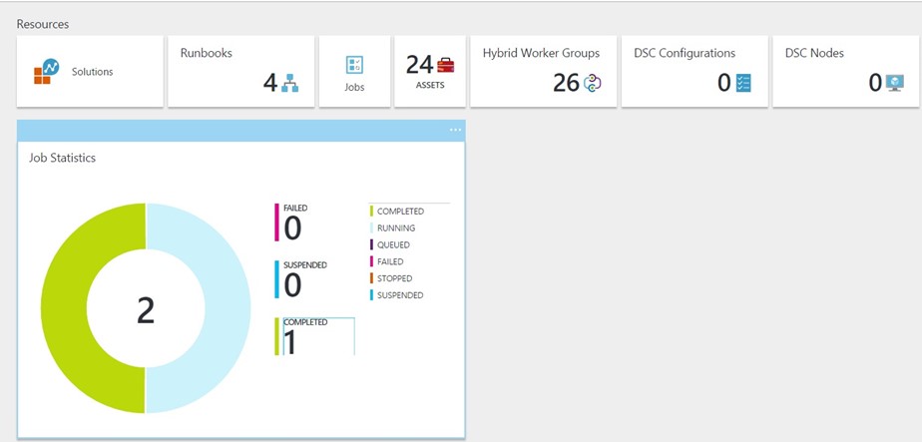Screen dimensions: 922x442
Task: Click the green Completed legend swatch
Action: pyautogui.click(x=371, y=212)
